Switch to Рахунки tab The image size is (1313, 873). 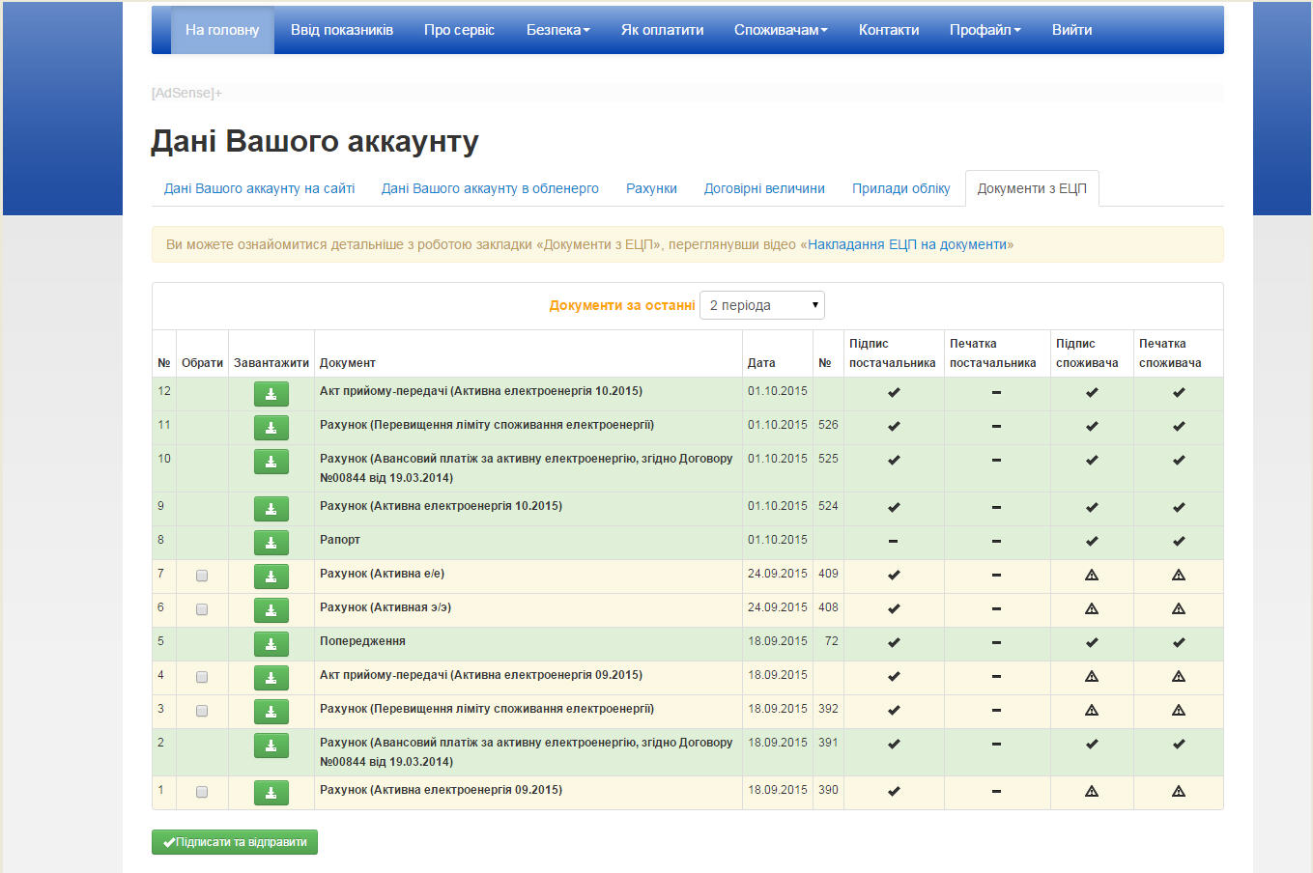pos(651,188)
